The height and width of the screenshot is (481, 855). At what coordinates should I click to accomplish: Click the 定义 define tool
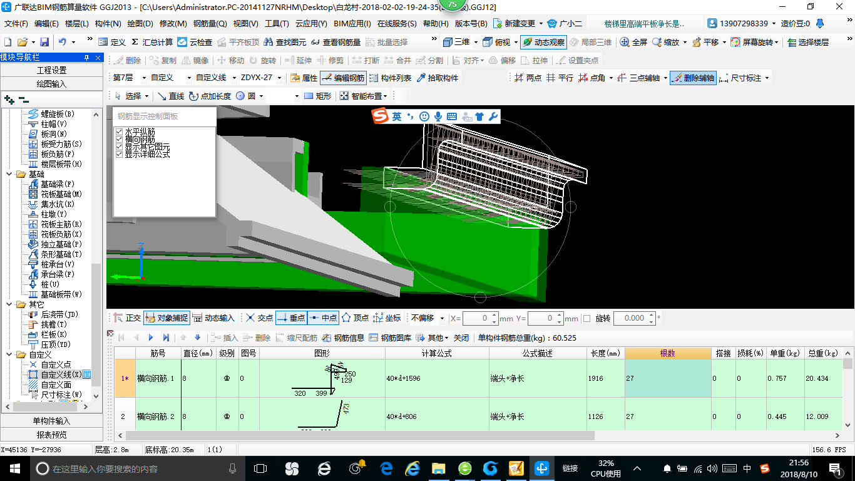click(112, 42)
